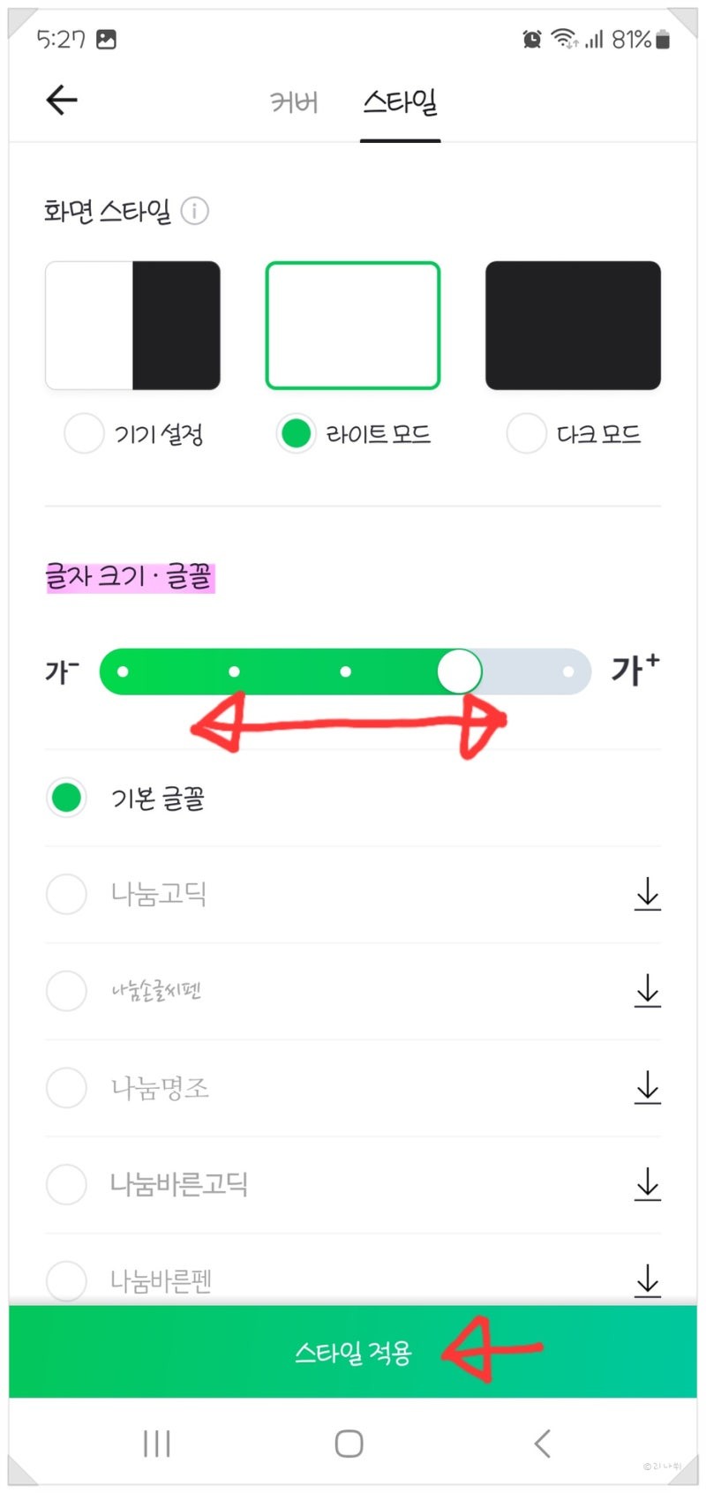Tap the 가- decrease font size icon
The image size is (706, 1493).
[62, 671]
